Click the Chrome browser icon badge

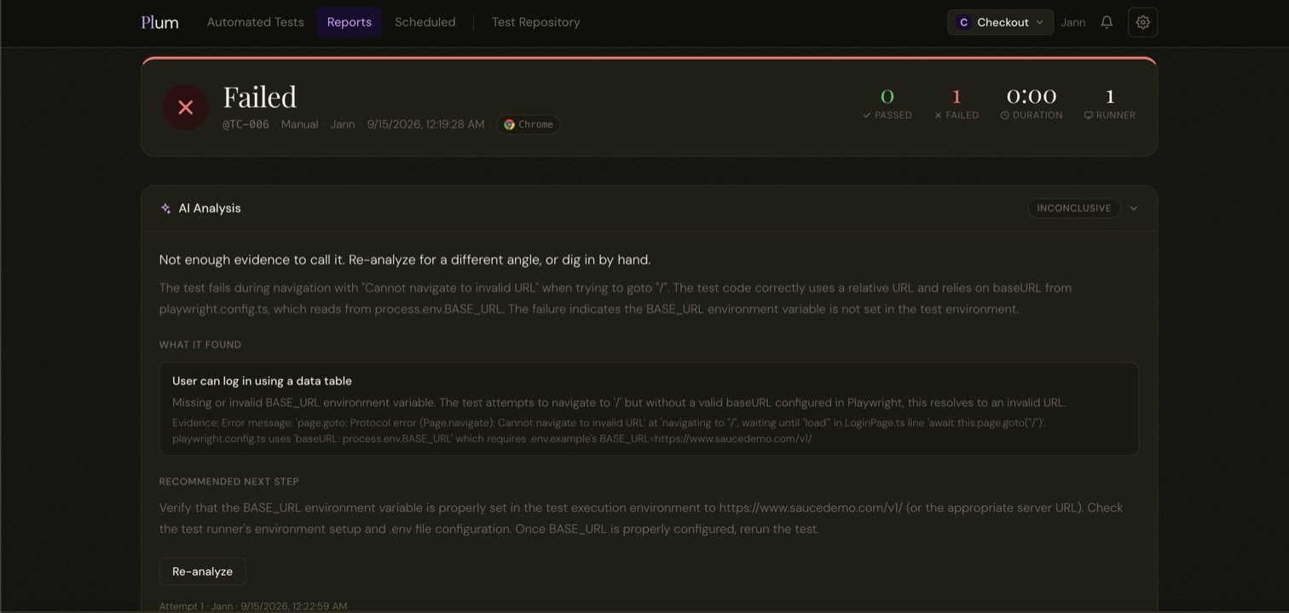pos(529,124)
